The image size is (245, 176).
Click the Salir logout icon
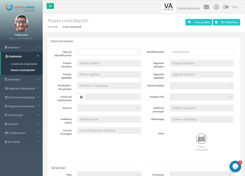[226, 7]
